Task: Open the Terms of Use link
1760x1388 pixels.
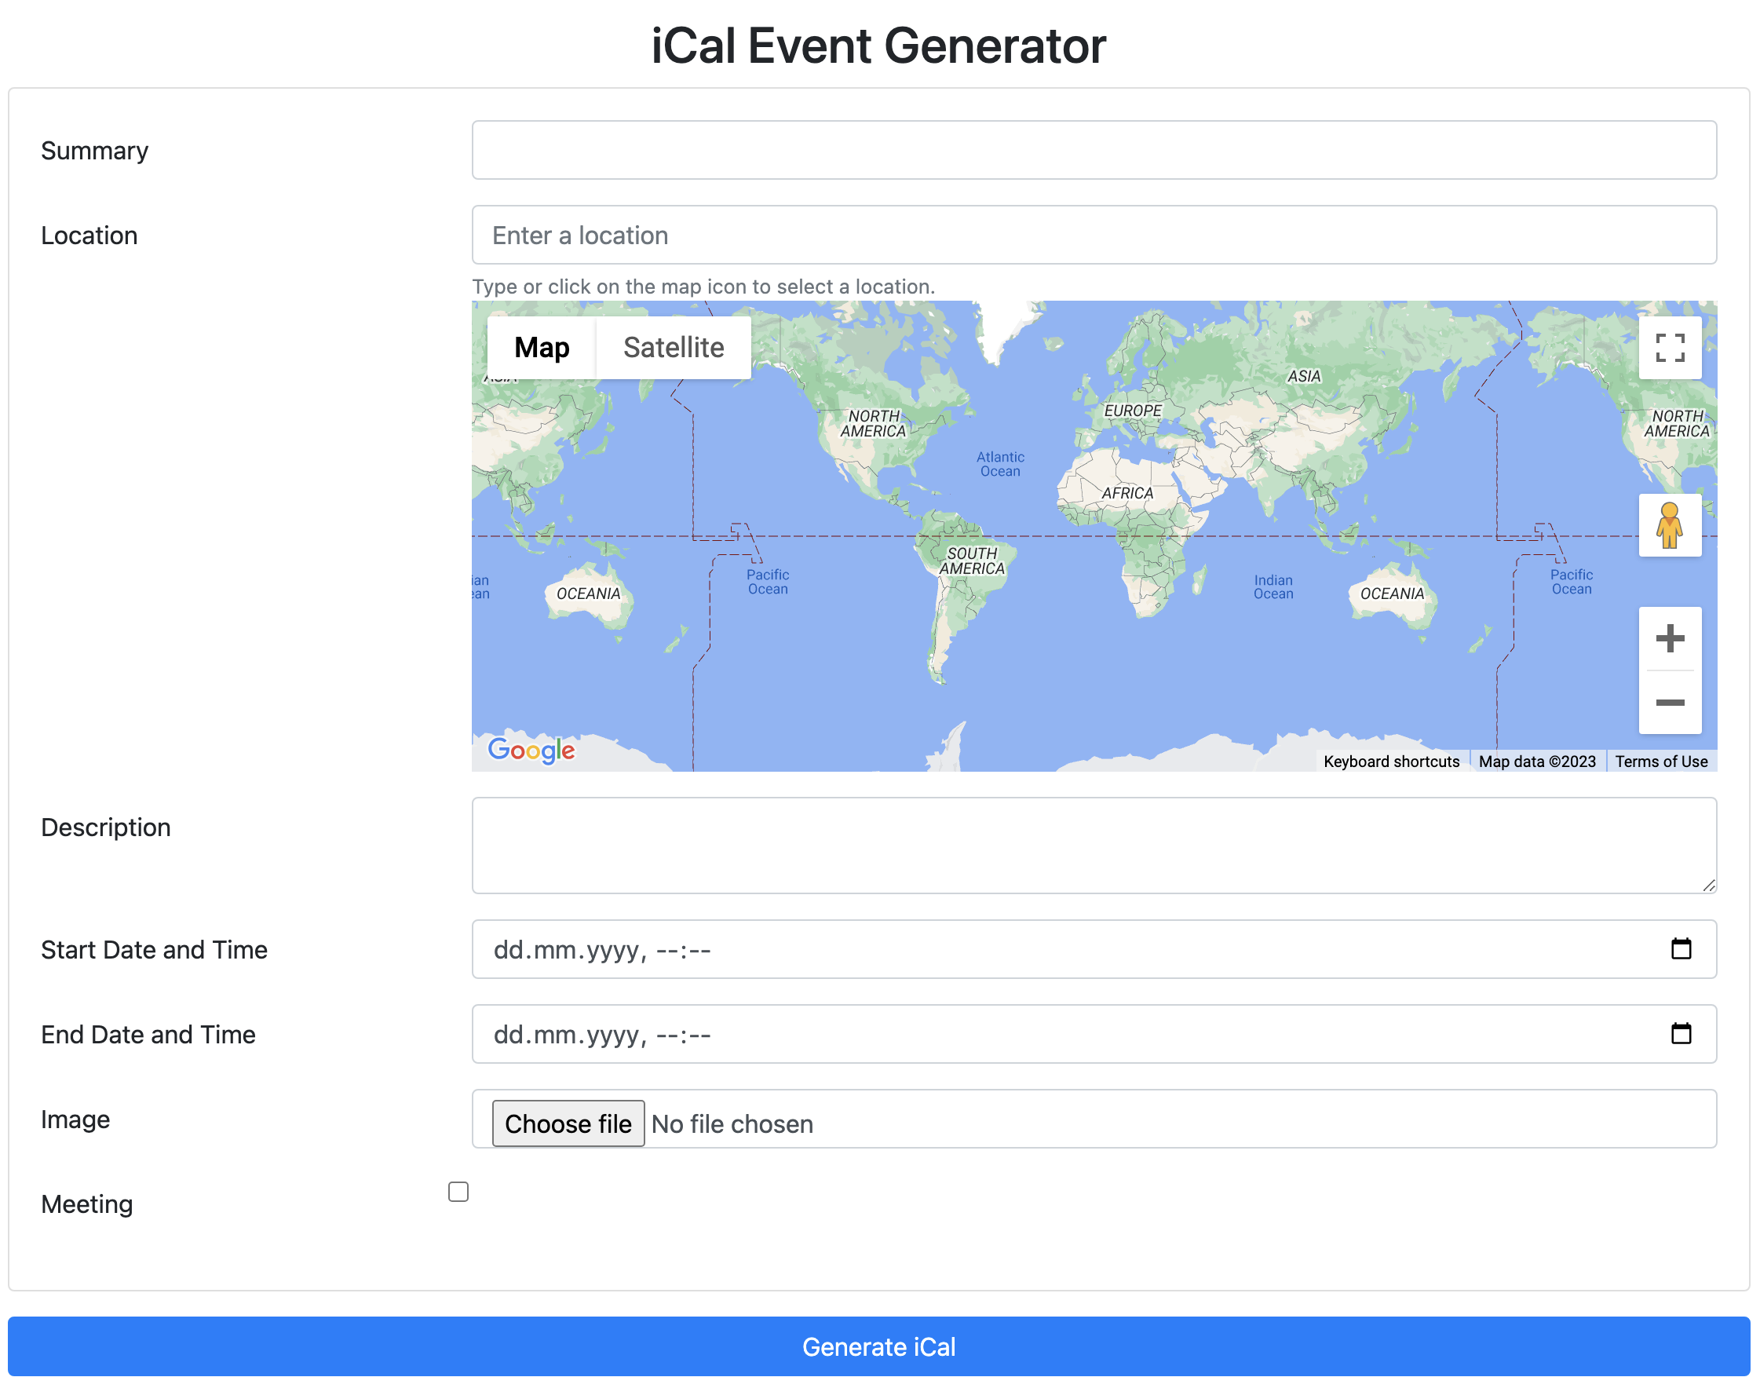Action: pos(1661,761)
